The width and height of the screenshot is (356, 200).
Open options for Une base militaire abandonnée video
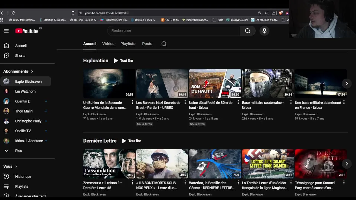(344, 102)
